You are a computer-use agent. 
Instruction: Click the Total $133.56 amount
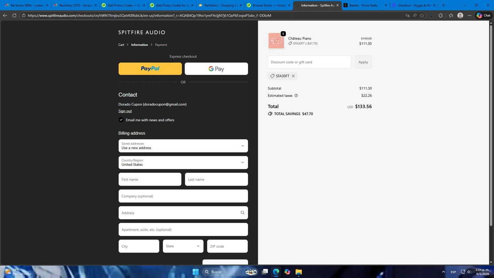[x=363, y=106]
